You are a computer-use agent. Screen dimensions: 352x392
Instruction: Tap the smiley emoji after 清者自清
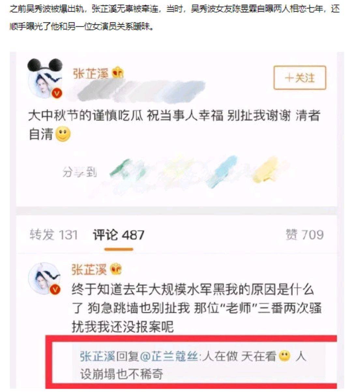click(63, 134)
